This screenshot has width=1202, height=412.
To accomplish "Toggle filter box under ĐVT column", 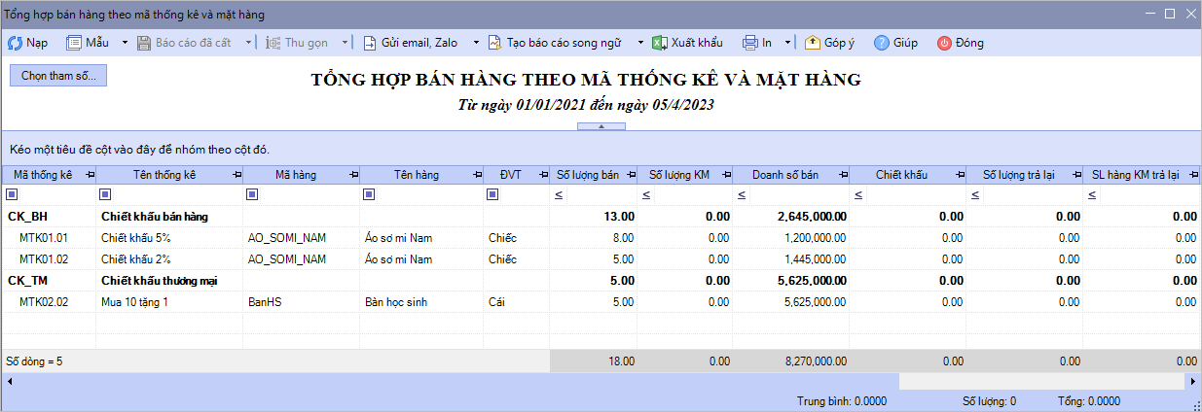I will 492,195.
